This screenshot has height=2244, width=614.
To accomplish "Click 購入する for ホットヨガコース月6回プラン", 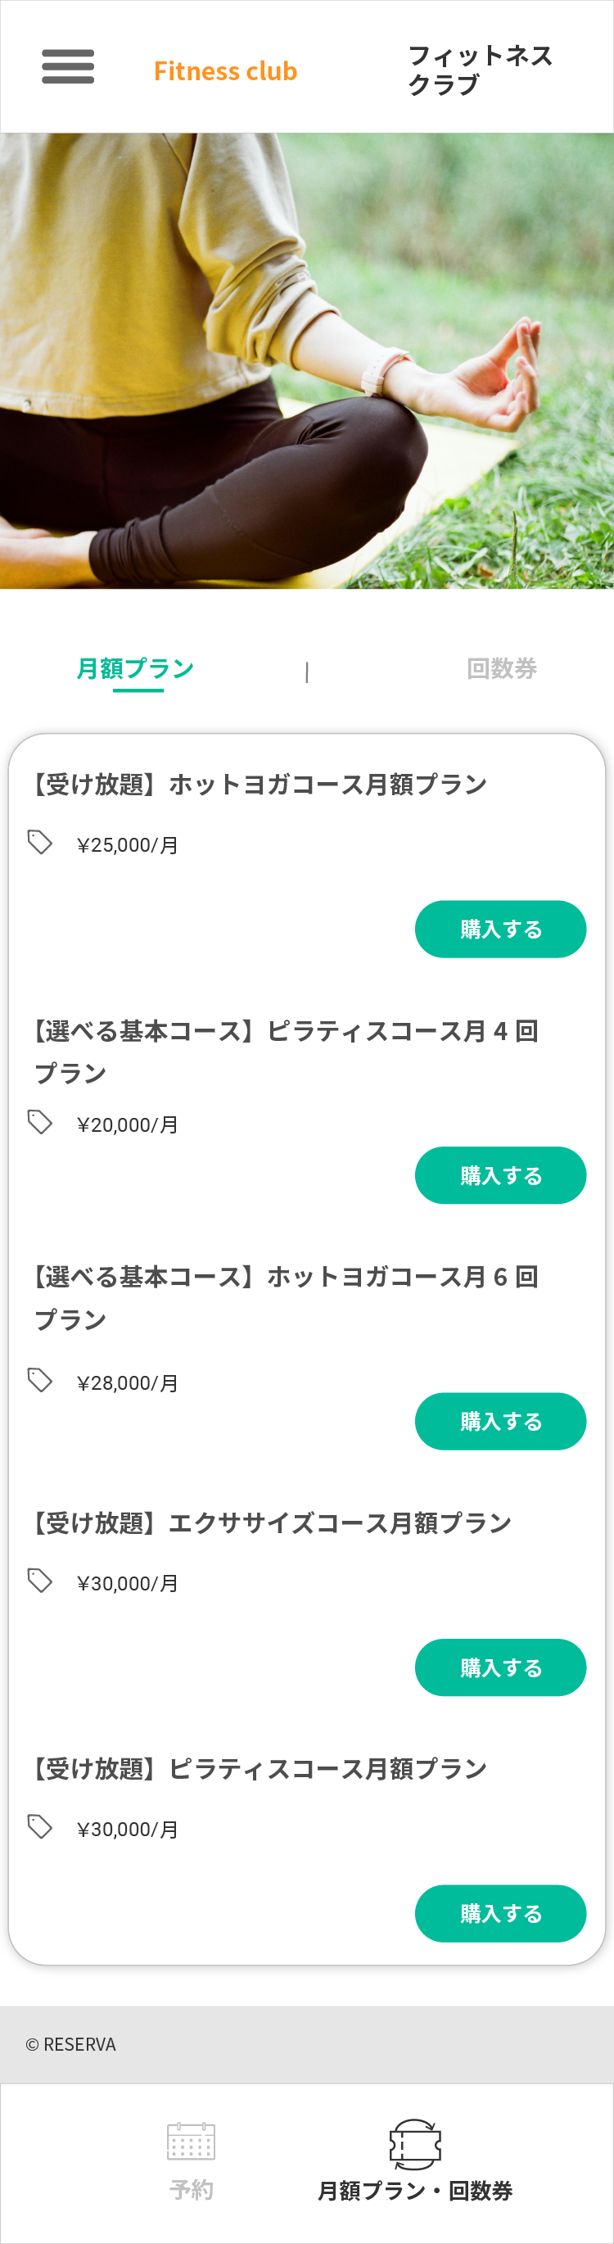I will 500,1422.
